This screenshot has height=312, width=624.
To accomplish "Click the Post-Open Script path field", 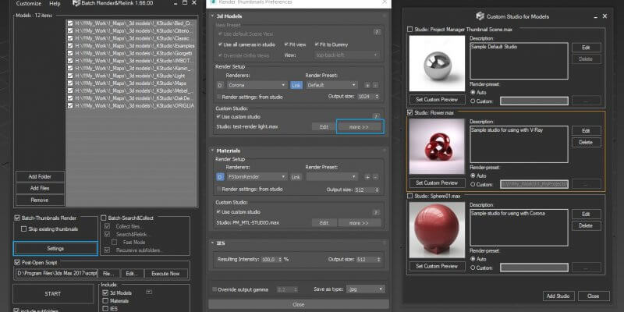I will 56,274.
